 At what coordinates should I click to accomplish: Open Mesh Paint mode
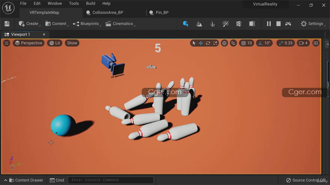pyautogui.click(x=225, y=24)
